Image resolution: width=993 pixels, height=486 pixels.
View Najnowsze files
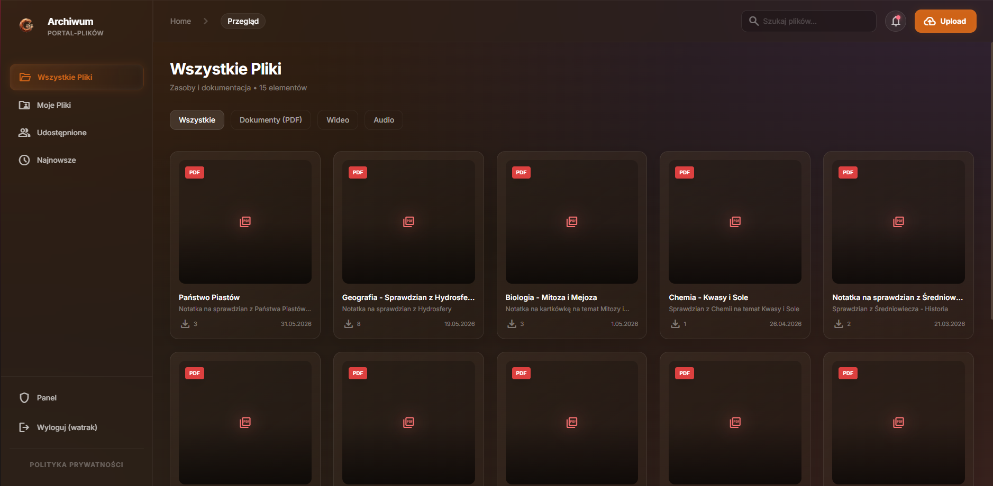77,160
